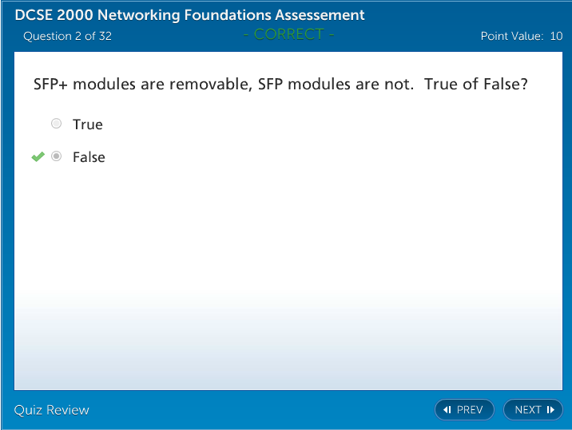
Task: Click the "False" answer label text
Action: click(89, 157)
